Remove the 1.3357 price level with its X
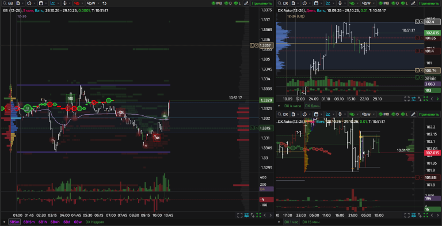 [x=256, y=45]
